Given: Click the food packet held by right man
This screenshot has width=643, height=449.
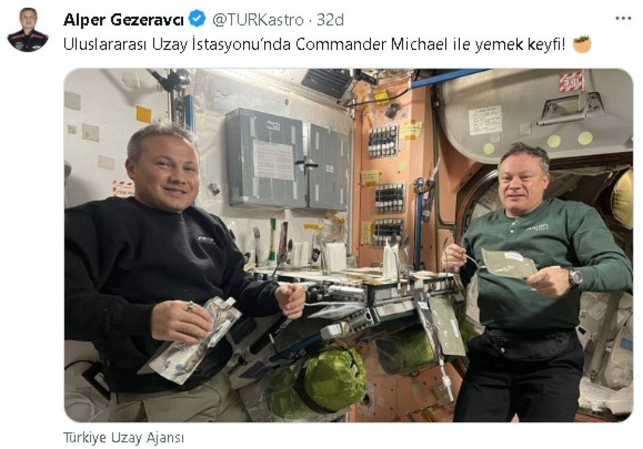Looking at the screenshot, I should point(508,263).
